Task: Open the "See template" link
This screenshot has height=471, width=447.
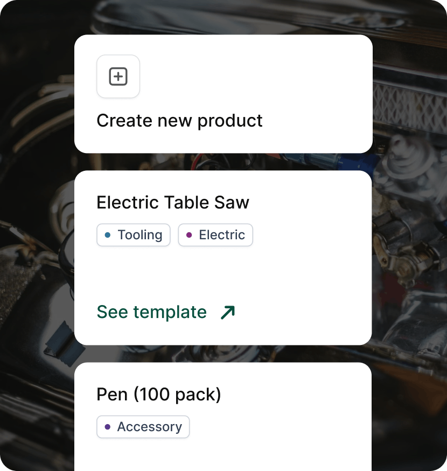Action: tap(152, 312)
